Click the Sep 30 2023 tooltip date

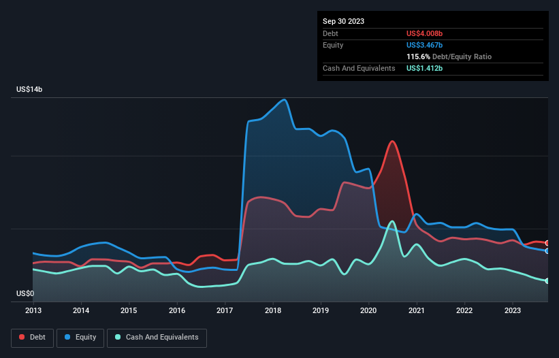(x=343, y=21)
